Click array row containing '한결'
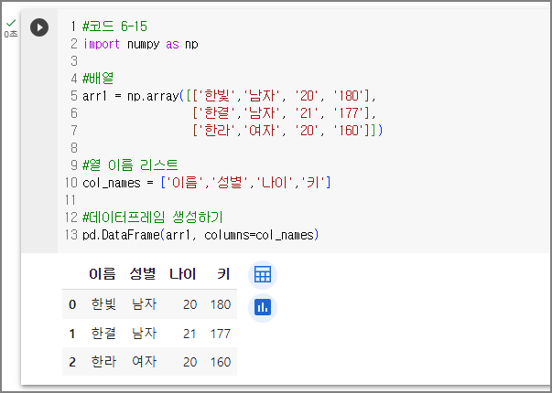This screenshot has width=552, height=393. pyautogui.click(x=285, y=113)
